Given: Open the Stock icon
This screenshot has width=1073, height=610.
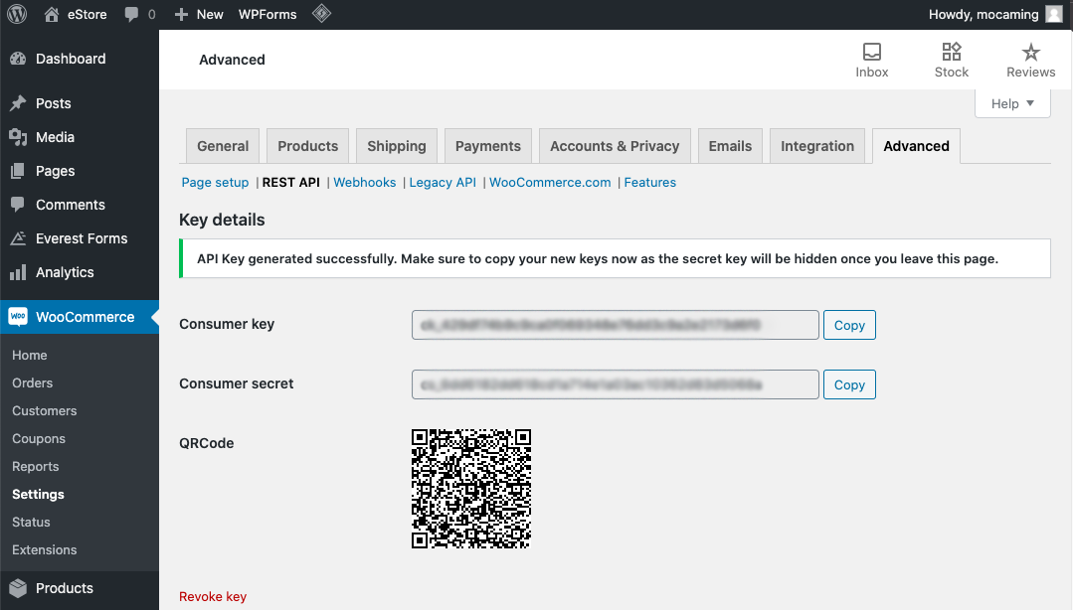Looking at the screenshot, I should (952, 52).
